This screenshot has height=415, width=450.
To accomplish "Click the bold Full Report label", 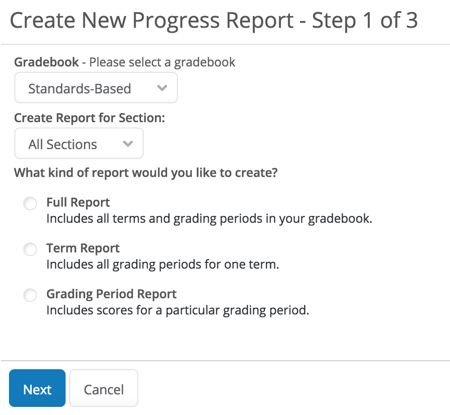I will [78, 202].
